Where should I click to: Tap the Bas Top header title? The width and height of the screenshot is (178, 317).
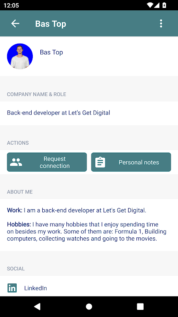51,24
